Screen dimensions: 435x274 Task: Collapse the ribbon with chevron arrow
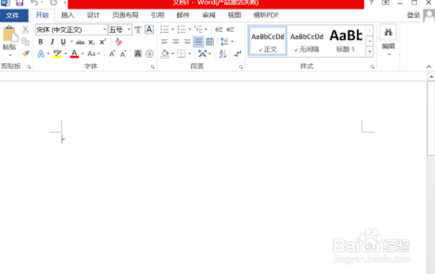pos(428,67)
